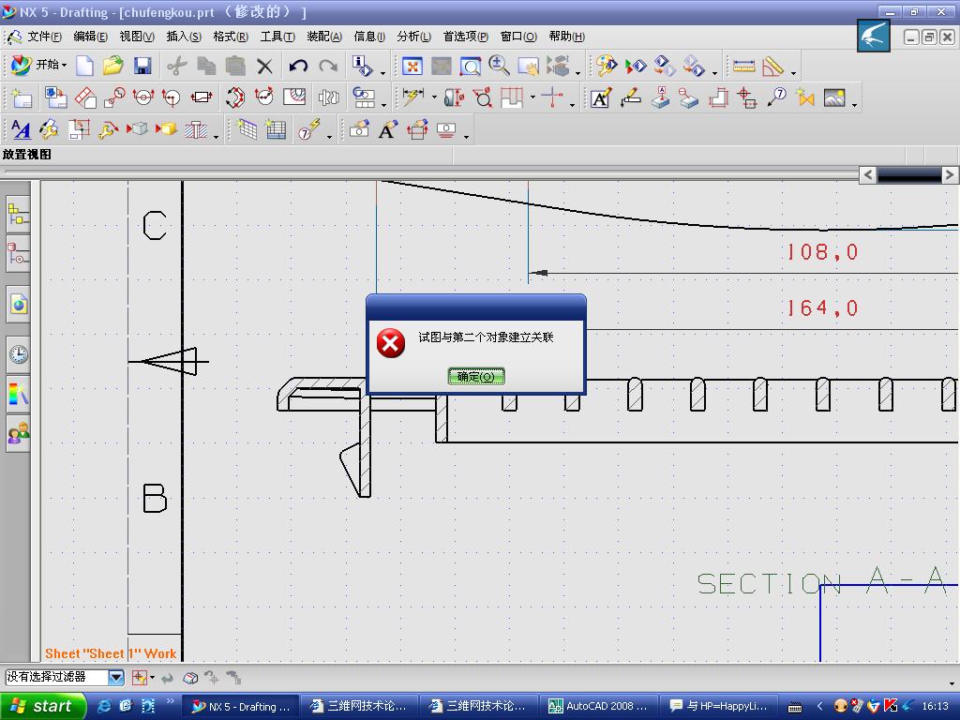The image size is (960, 720).
Task: Expand the dimension type dropdown arrow
Action: [434, 97]
